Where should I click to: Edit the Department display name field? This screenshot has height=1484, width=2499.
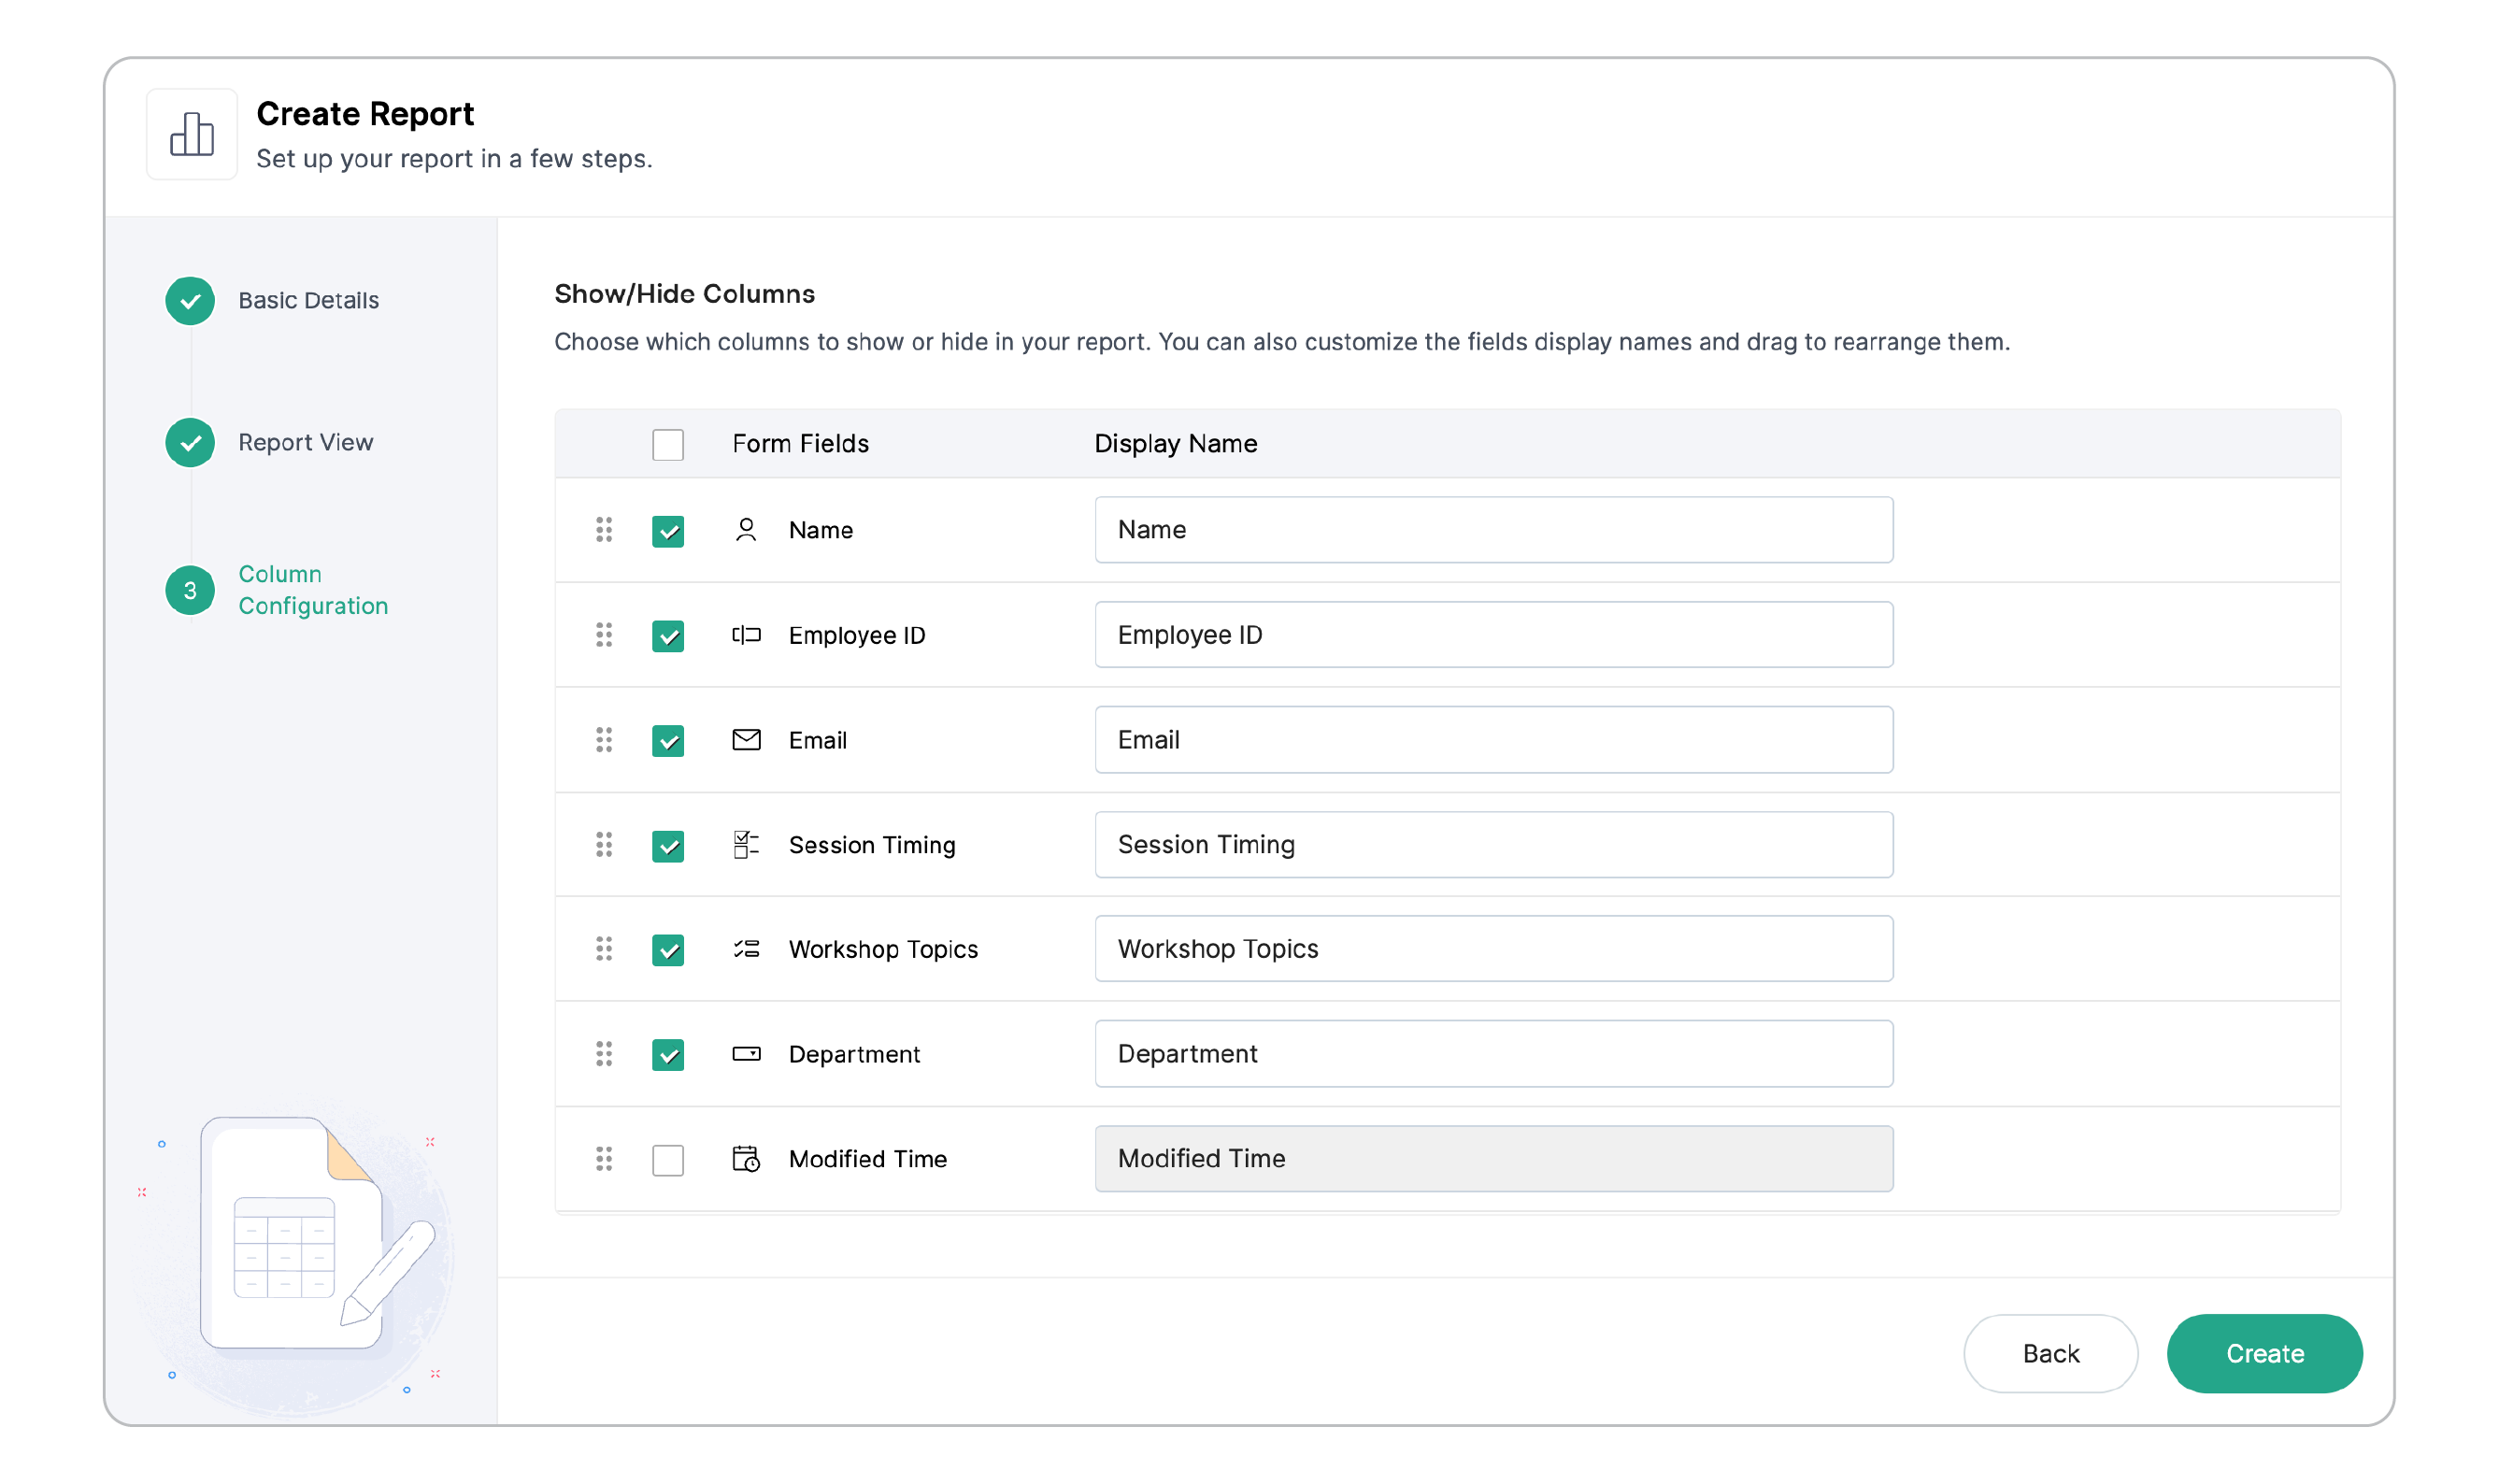1493,1054
